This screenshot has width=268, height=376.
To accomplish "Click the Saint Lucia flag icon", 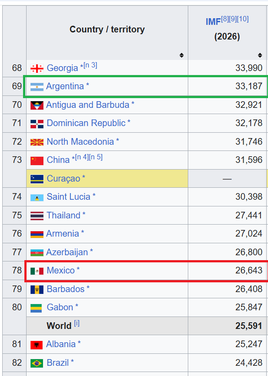I will [37, 198].
